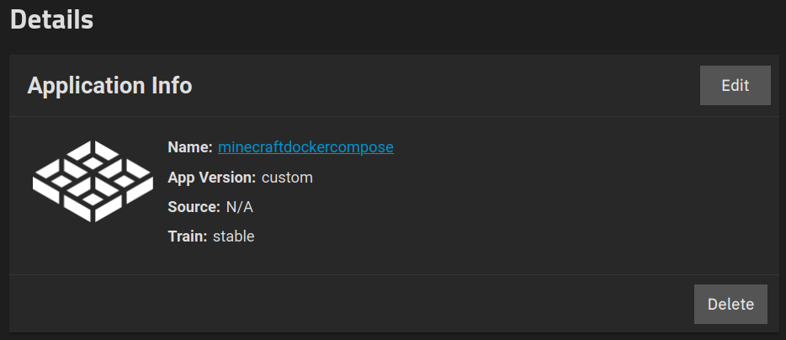The image size is (786, 340).
Task: Click the "Name:" label
Action: point(190,147)
